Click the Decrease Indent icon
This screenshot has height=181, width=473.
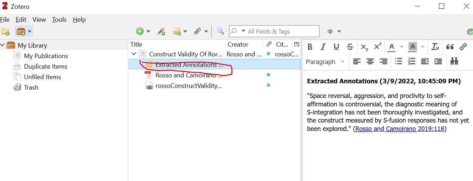click(425, 62)
